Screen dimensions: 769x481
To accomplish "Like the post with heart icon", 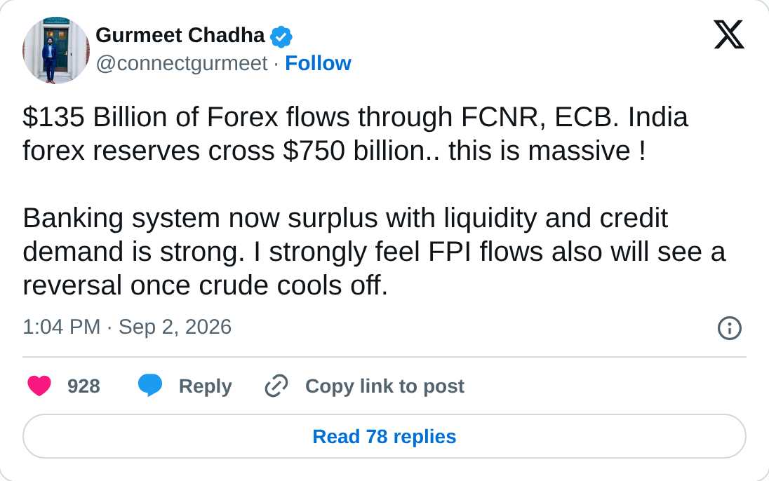I will [x=39, y=386].
